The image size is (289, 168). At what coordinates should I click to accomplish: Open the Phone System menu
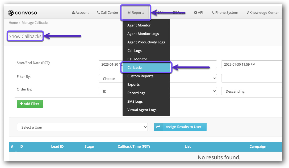(x=225, y=12)
